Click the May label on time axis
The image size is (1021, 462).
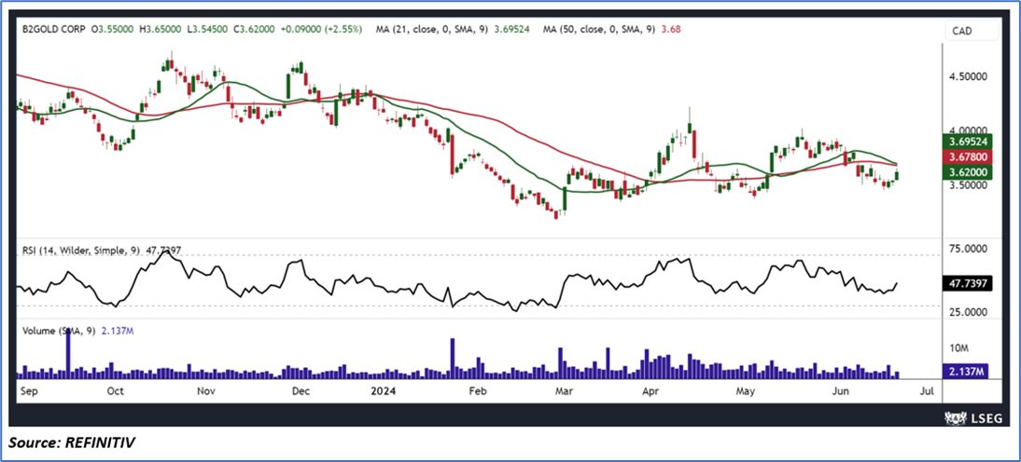pos(746,392)
